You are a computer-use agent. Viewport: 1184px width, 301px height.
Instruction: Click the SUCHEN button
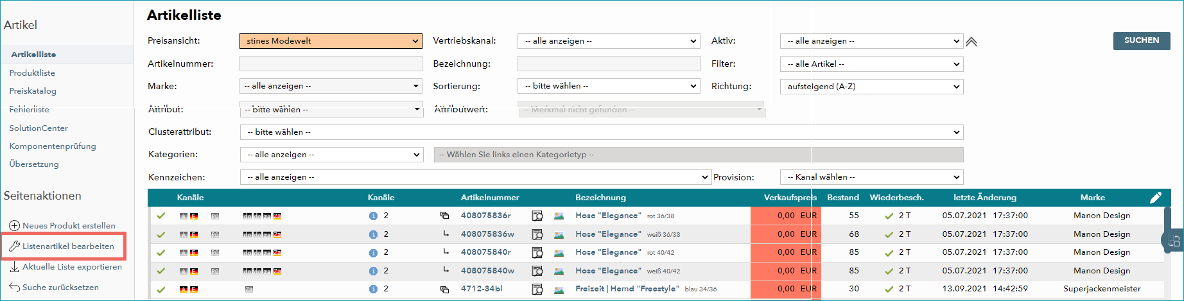click(1142, 40)
